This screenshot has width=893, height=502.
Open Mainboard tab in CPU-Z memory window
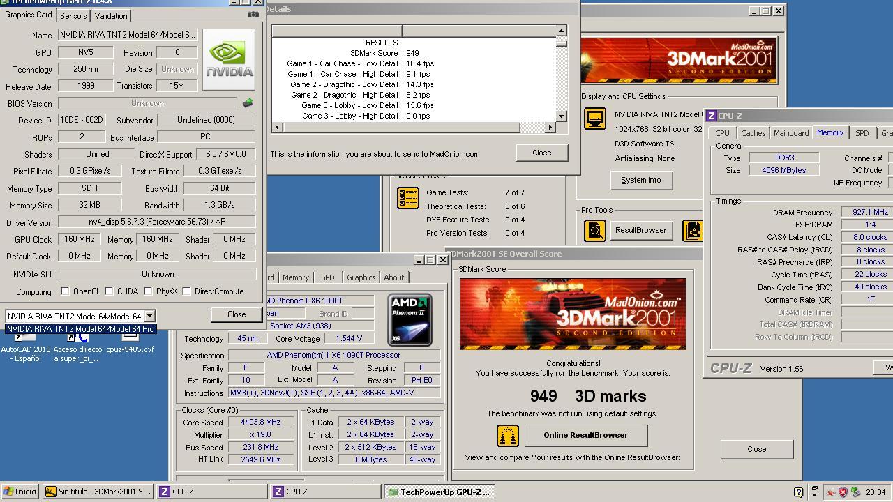791,133
